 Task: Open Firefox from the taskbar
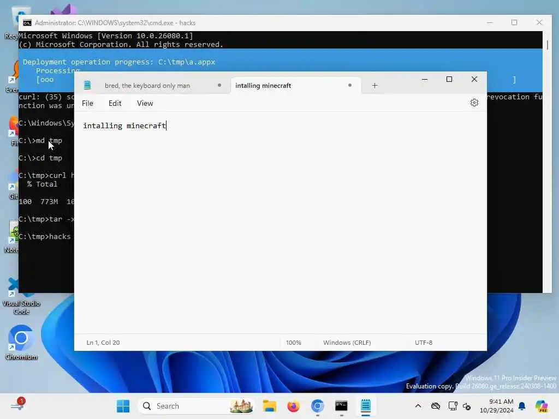click(293, 406)
